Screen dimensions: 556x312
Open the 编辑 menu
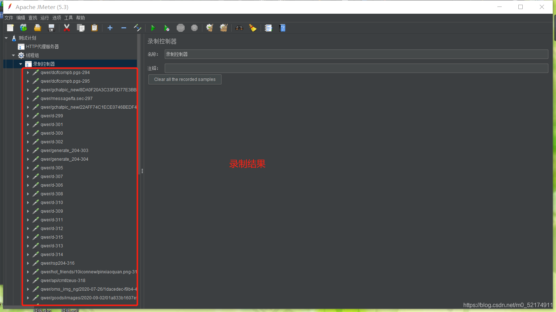click(x=21, y=18)
